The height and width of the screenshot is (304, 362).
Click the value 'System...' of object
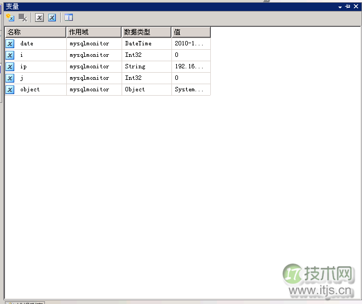point(189,90)
